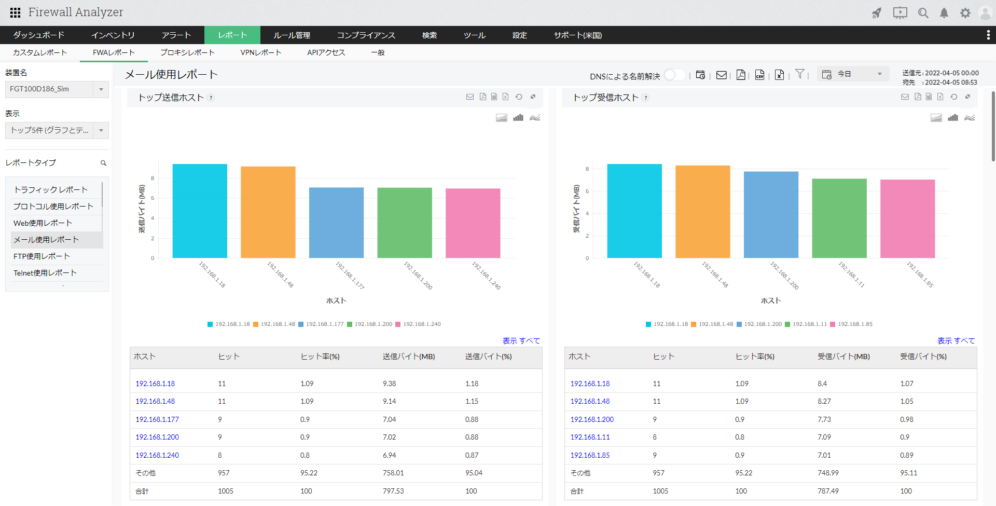Screen dimensions: 996x506
Task: Email the top receiving hosts widget
Action: pyautogui.click(x=905, y=97)
